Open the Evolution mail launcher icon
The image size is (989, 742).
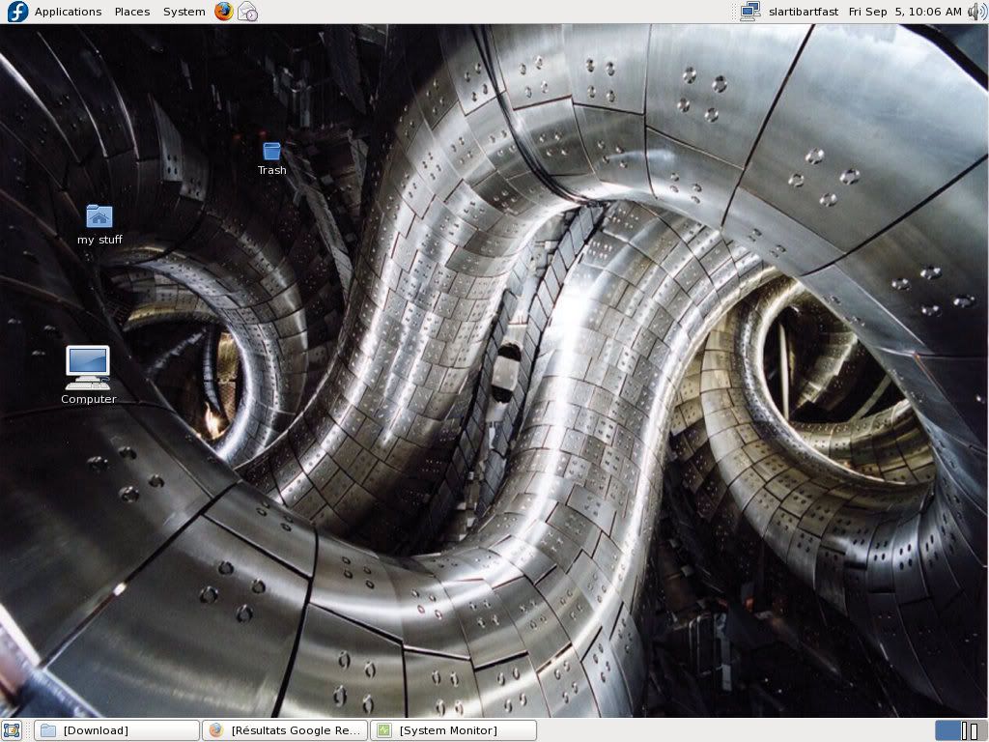click(x=247, y=12)
